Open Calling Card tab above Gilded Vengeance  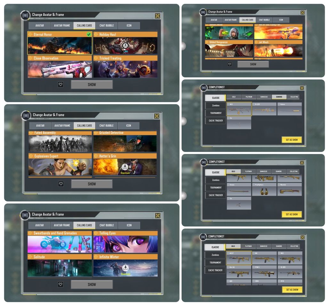pyautogui.click(x=248, y=20)
